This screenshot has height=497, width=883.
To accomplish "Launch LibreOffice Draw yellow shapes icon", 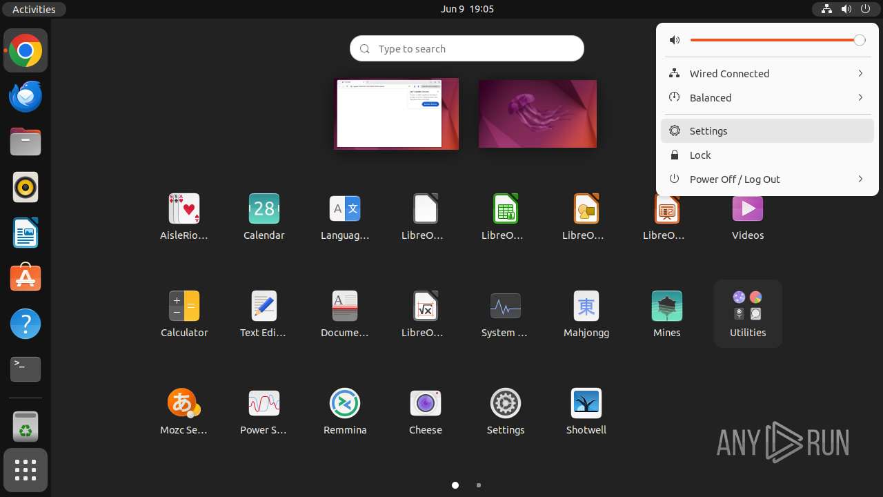I will [586, 217].
